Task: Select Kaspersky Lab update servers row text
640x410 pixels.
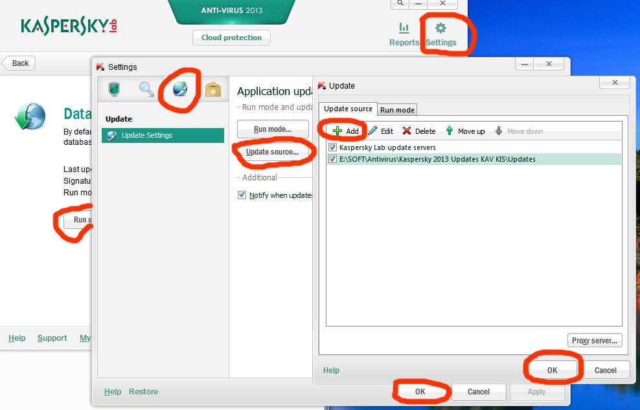Action: coord(387,147)
